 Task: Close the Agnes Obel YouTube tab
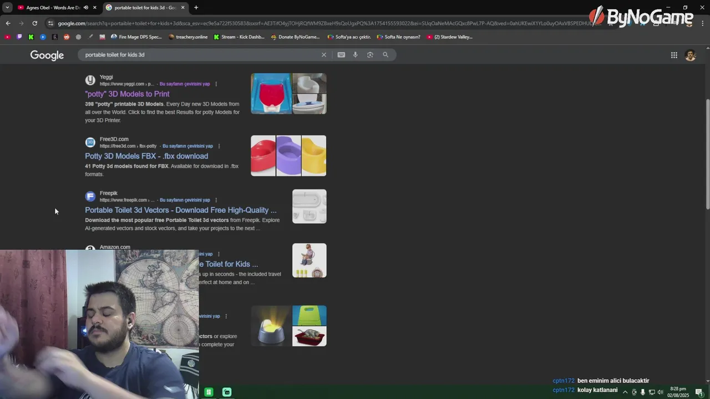click(95, 8)
